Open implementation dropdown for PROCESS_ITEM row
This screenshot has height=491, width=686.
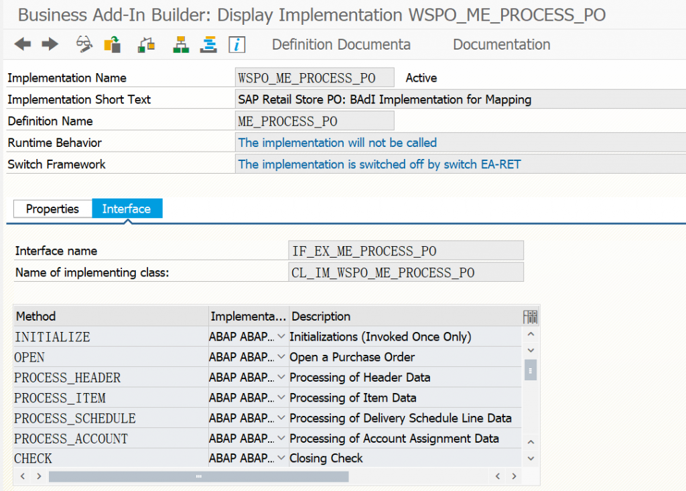pos(281,398)
